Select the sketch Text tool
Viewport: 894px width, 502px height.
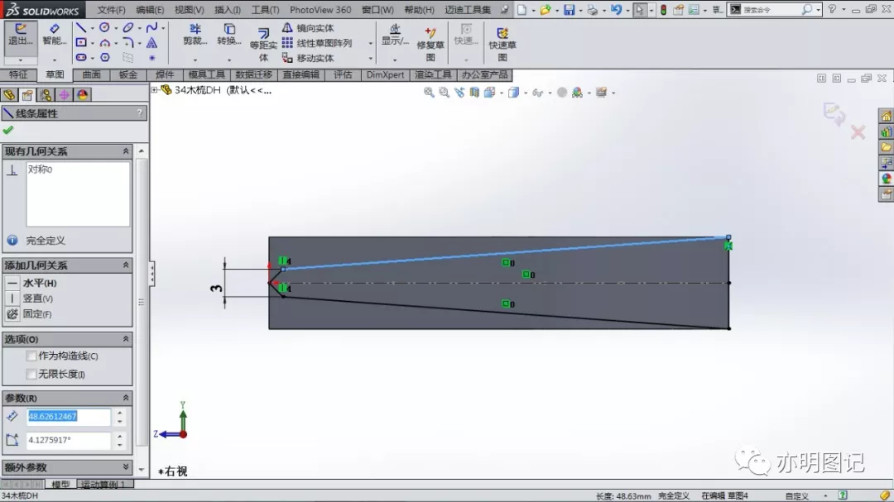[151, 43]
